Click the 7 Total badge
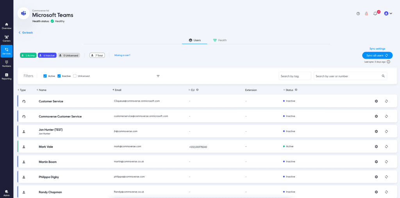The width and height of the screenshot is (400, 198). pos(97,55)
